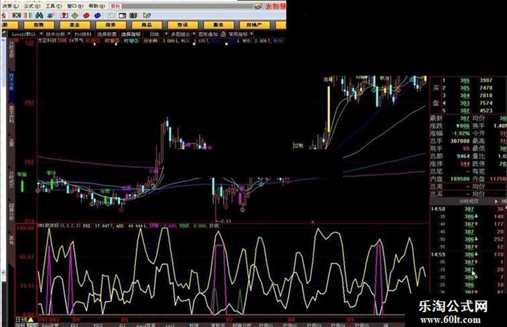Click the red-white question box icon

coord(64,15)
